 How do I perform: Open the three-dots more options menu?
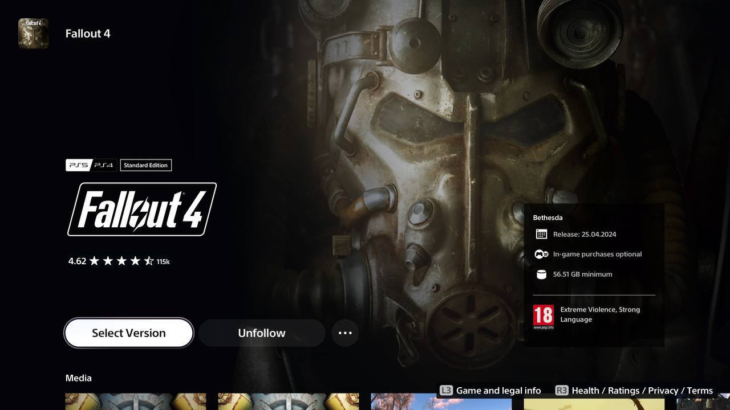point(345,333)
